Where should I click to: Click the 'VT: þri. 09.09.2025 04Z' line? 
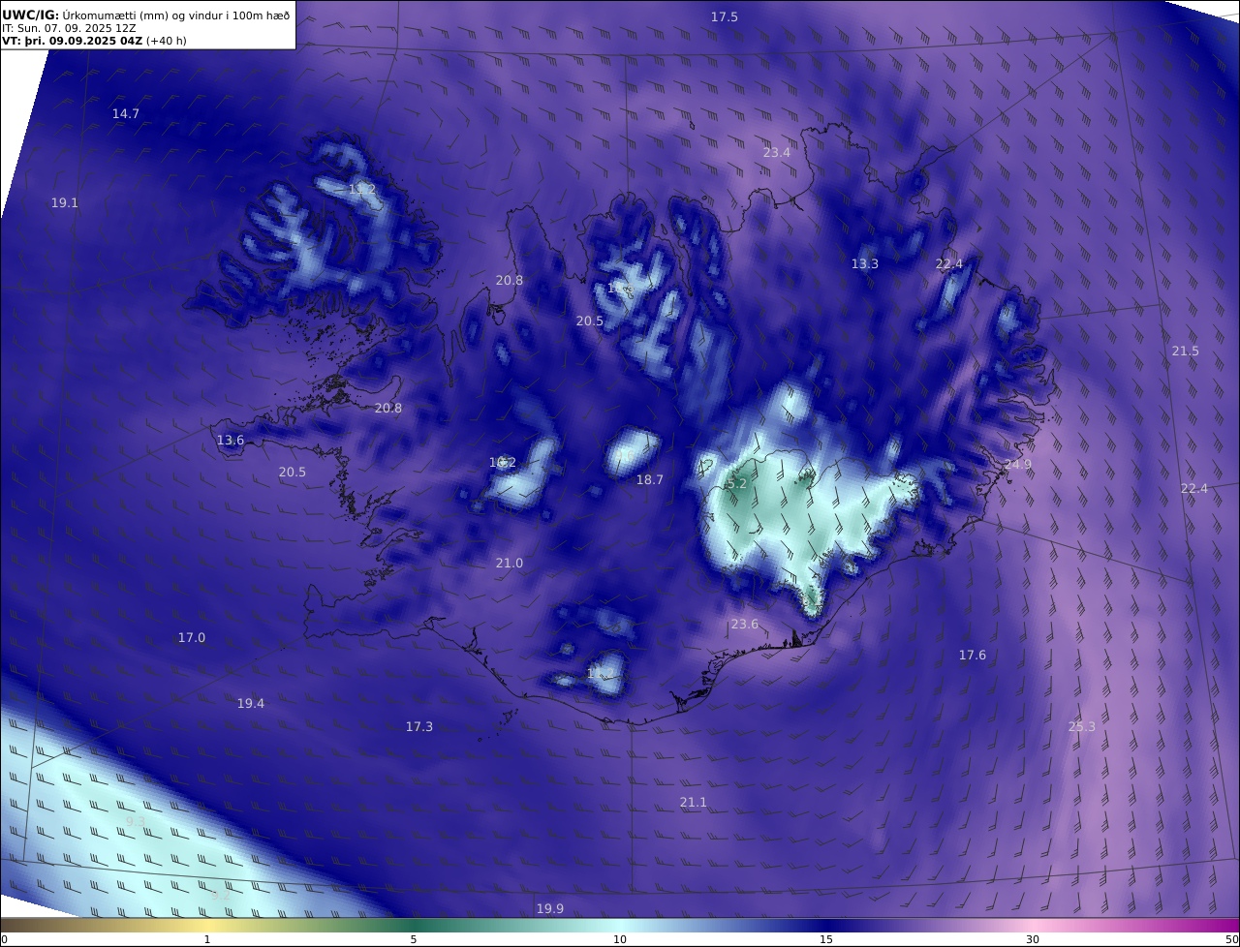[x=94, y=41]
